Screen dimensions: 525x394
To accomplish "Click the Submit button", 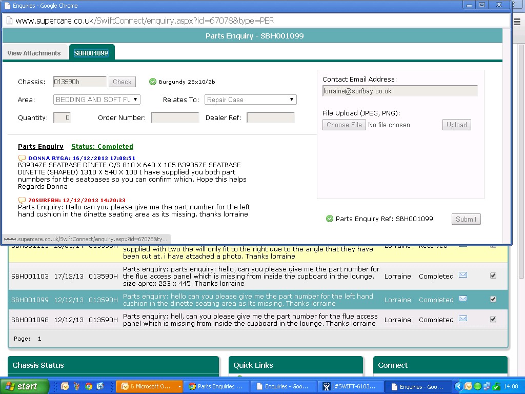I will click(466, 219).
